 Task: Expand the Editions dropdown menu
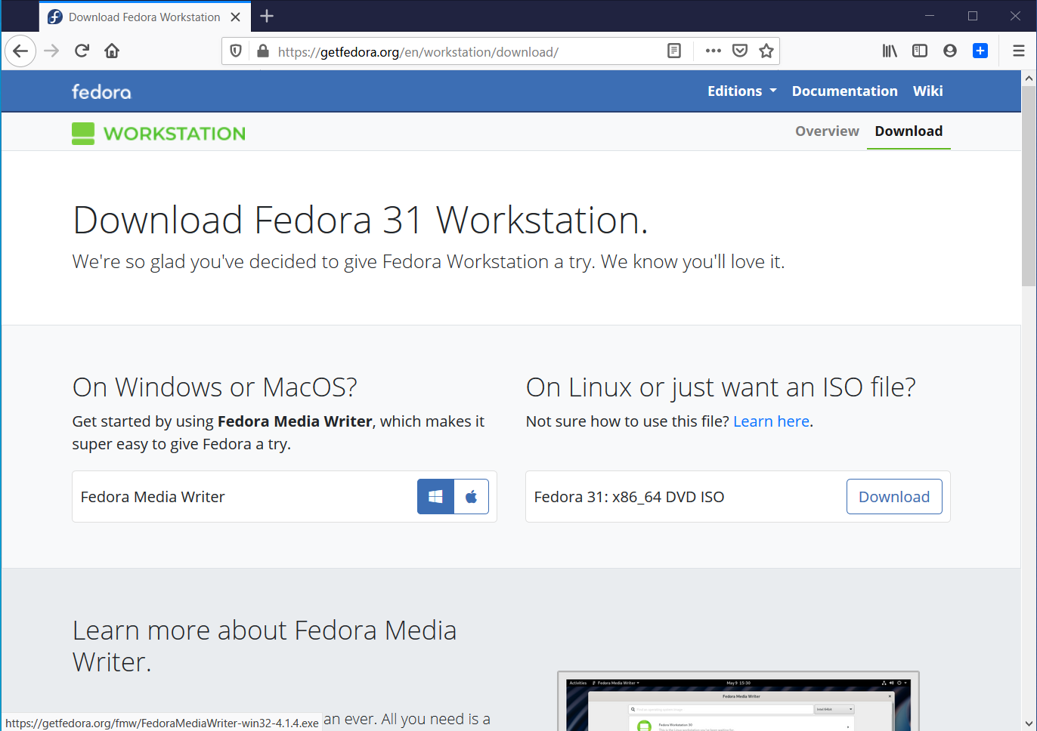click(x=741, y=91)
